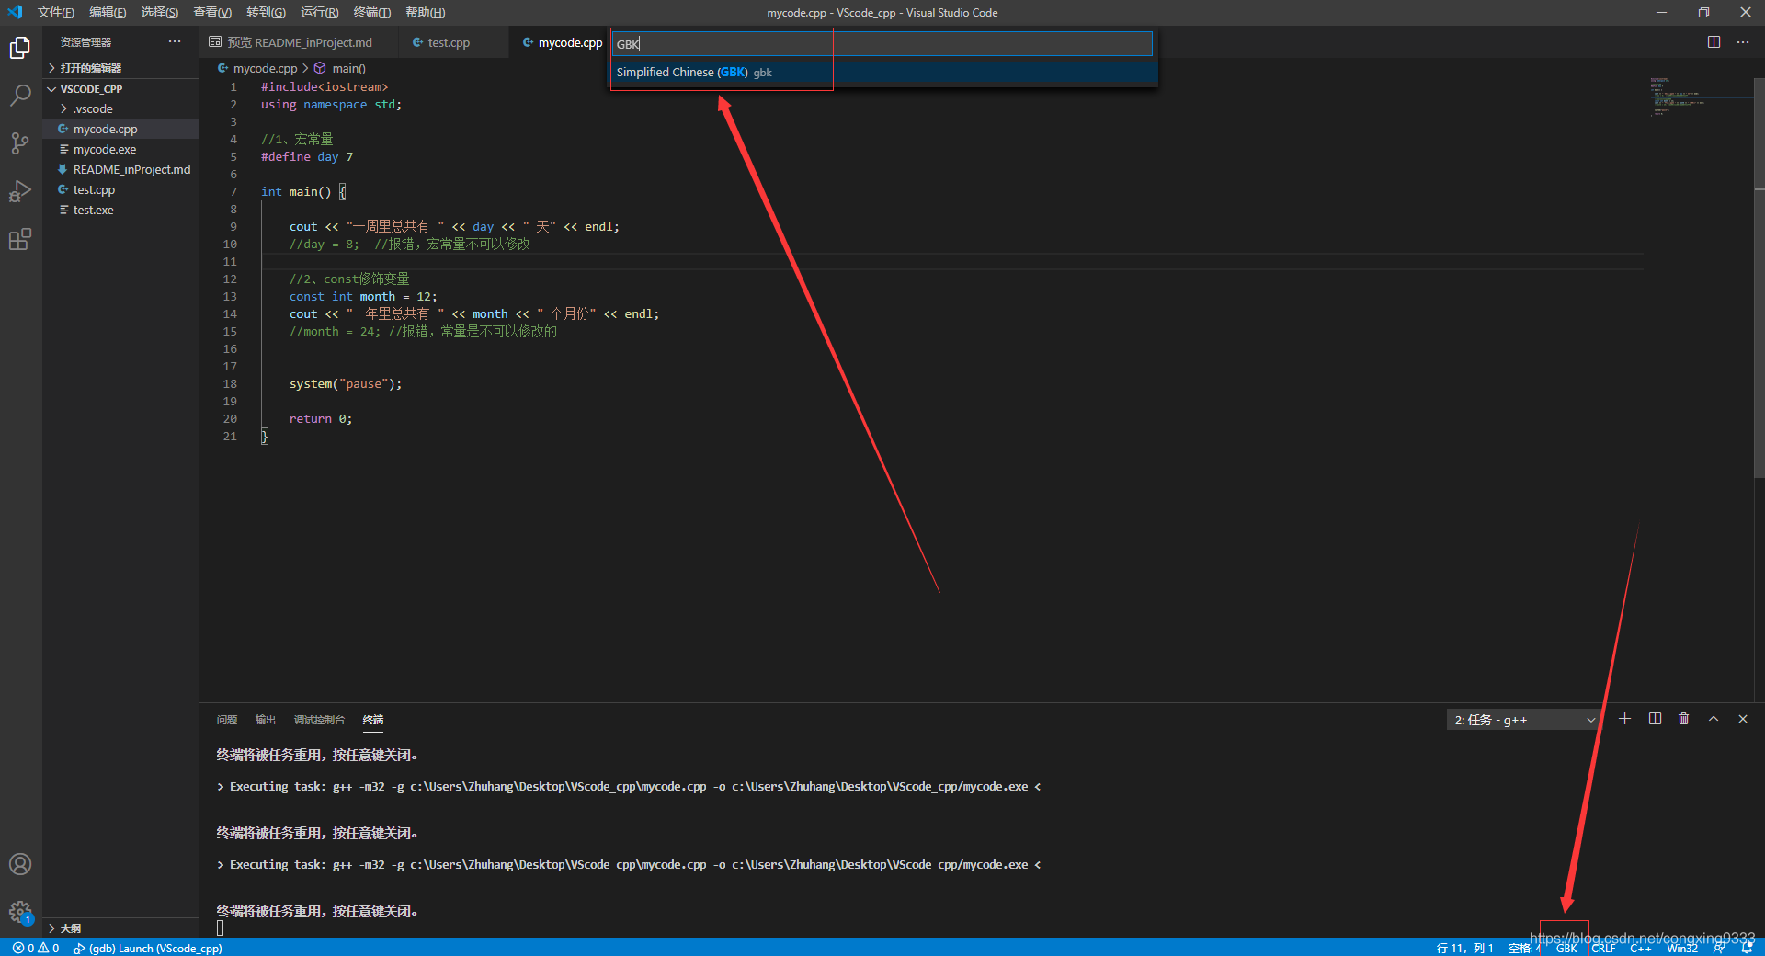Open mycode.exe in the file explorer
The image size is (1765, 956).
tap(120, 149)
